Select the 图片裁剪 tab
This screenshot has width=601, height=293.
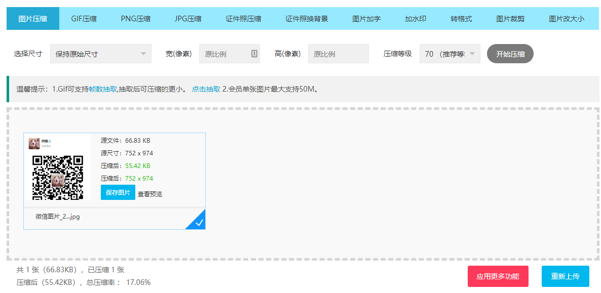[510, 18]
